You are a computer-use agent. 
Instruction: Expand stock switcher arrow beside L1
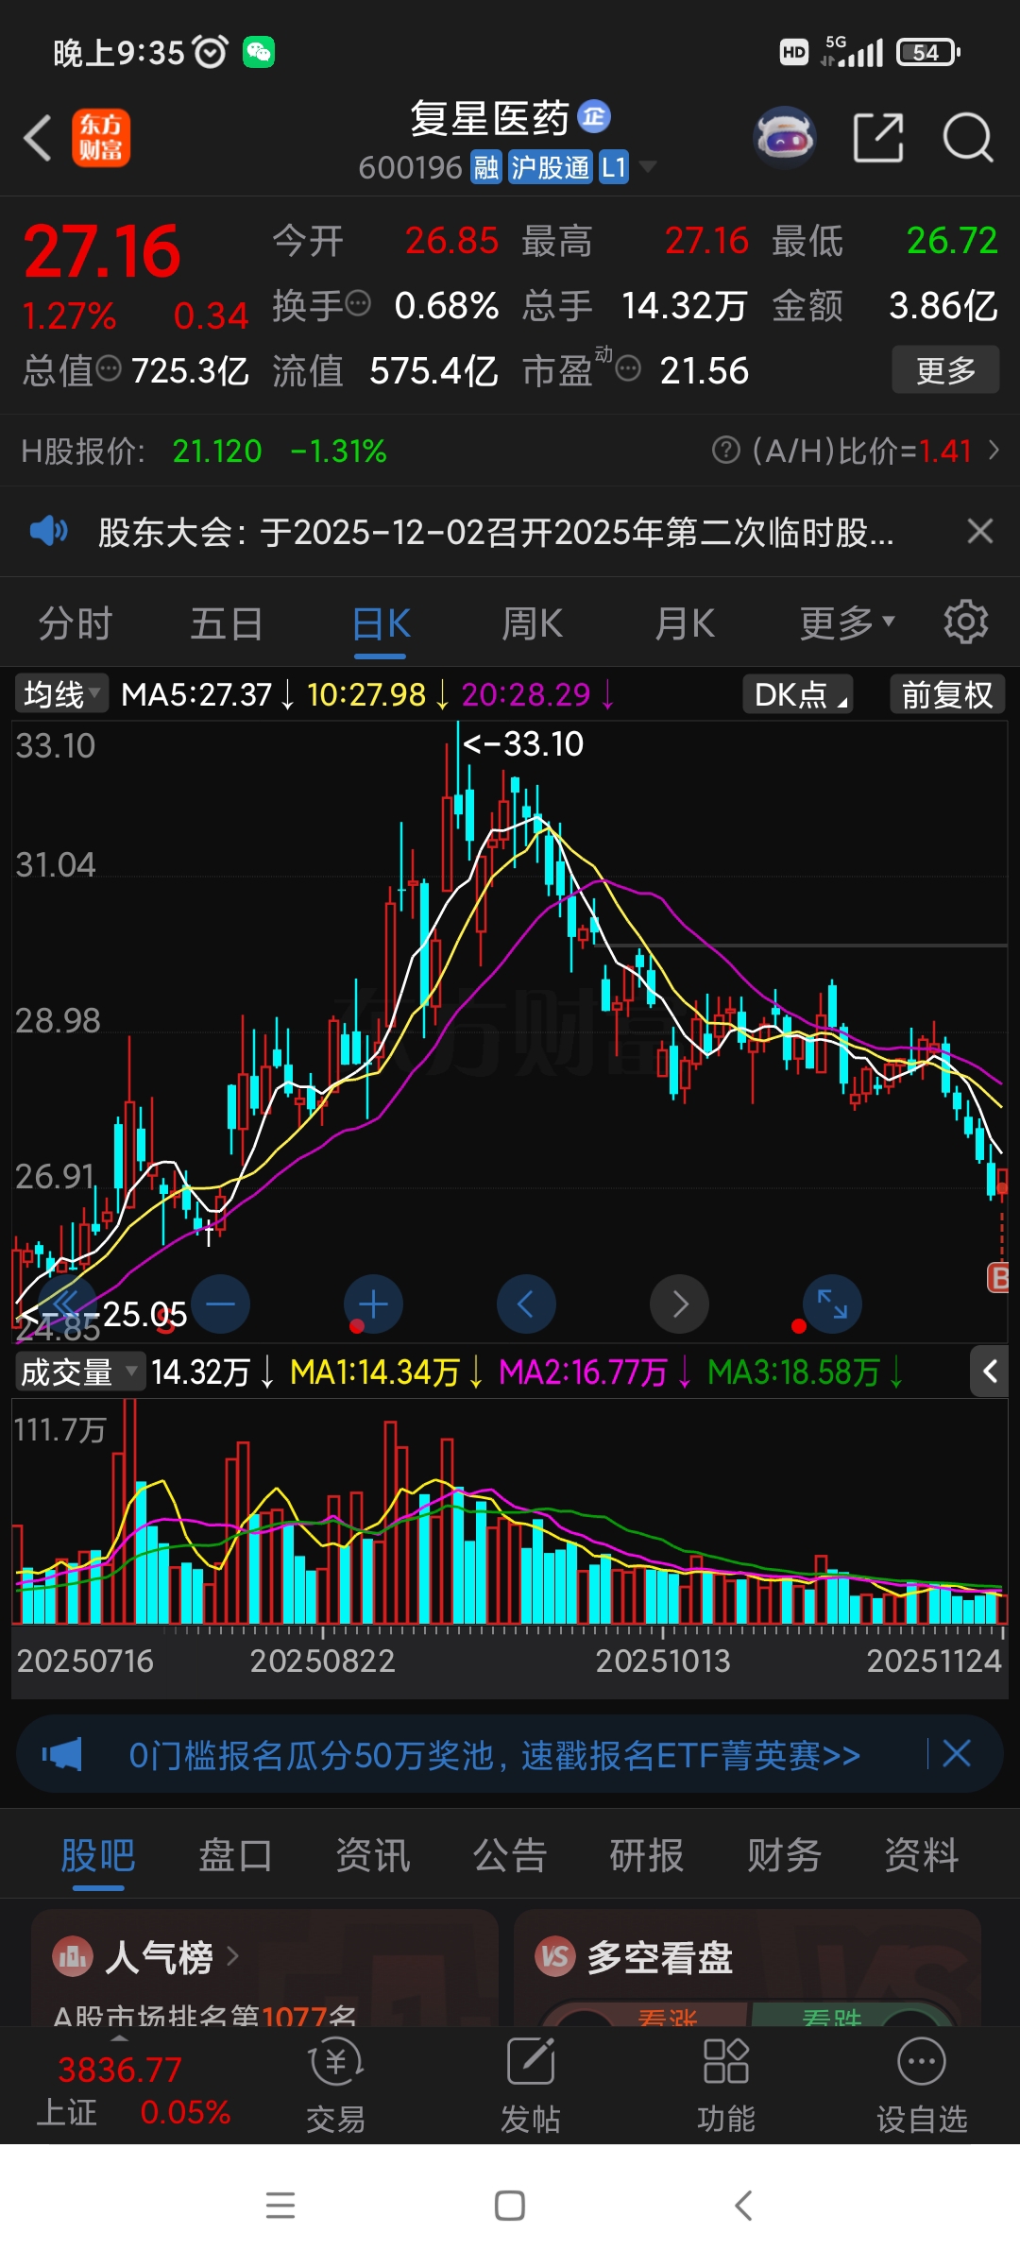tap(648, 167)
